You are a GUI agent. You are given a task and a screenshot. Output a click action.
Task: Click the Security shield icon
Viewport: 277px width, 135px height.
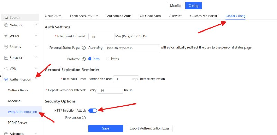[x=6, y=47]
